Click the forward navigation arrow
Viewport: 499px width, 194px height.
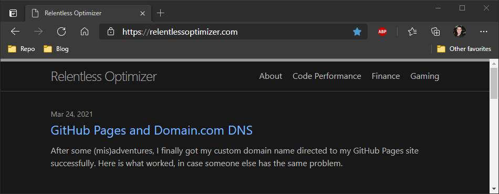pos(38,32)
